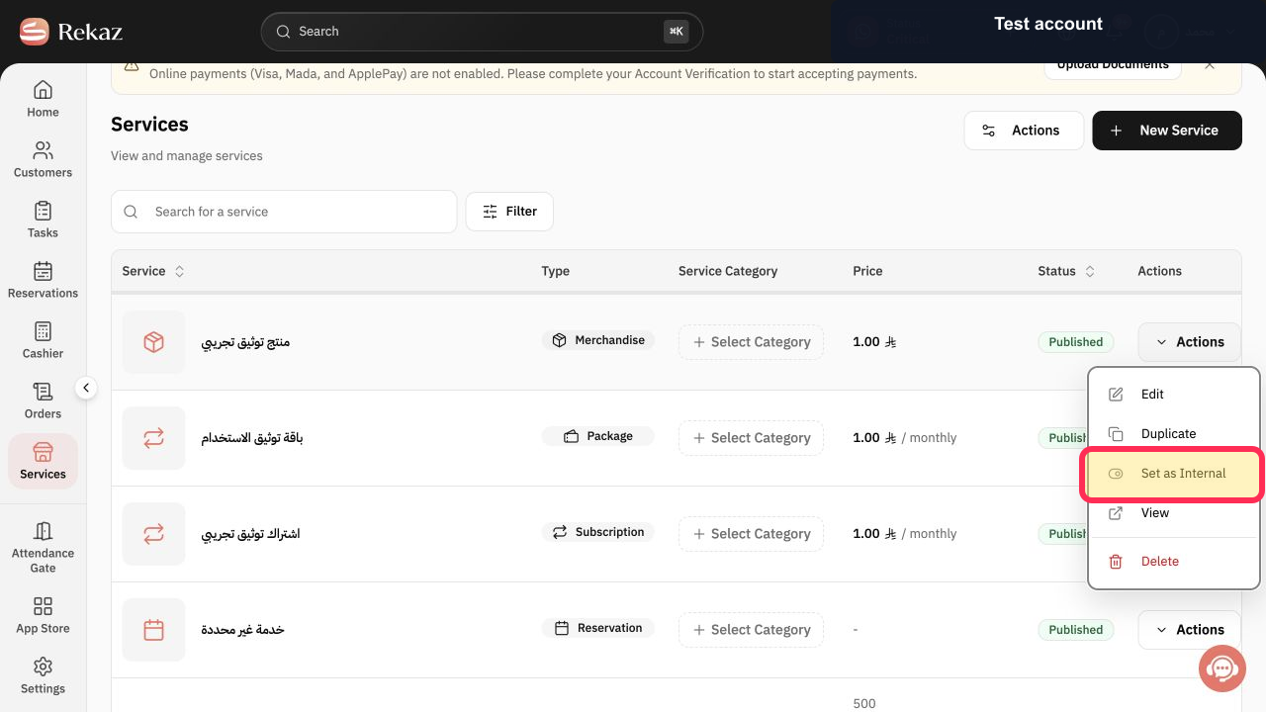Screen dimensions: 1266x712
Task: Sort the table by Status column
Action: click(1066, 271)
